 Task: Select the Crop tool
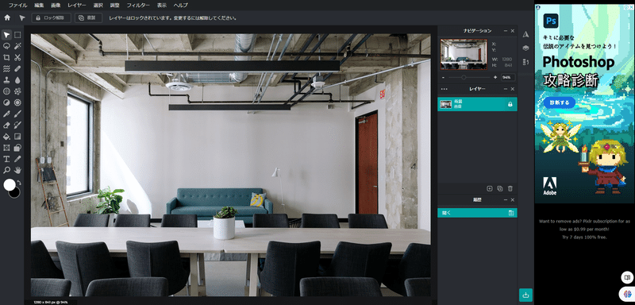6,57
